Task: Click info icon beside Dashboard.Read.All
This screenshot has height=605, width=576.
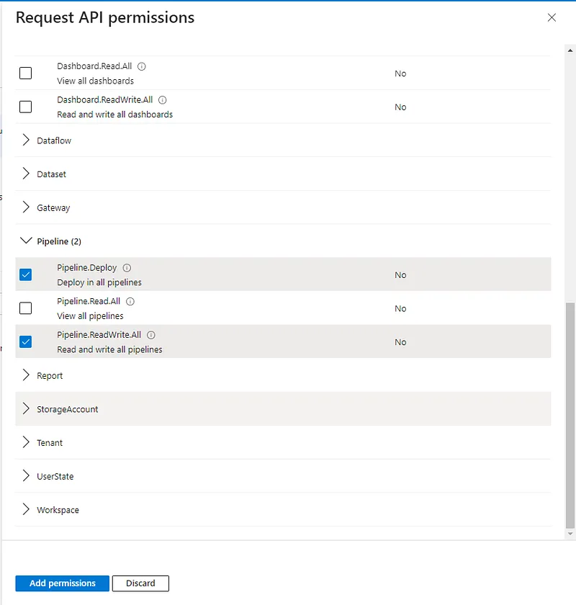Action: click(x=142, y=66)
